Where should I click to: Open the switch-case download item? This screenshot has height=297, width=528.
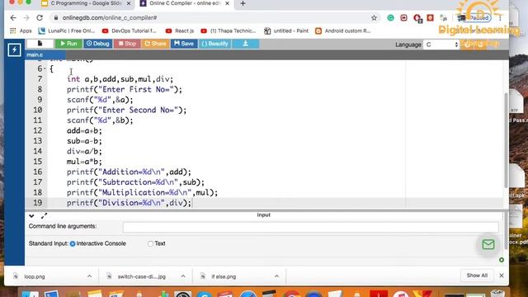tap(141, 276)
